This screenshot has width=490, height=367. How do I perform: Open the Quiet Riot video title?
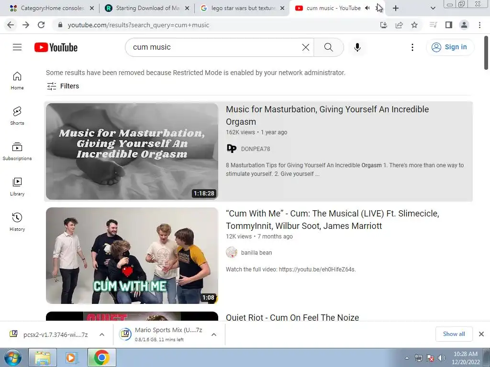coord(292,317)
